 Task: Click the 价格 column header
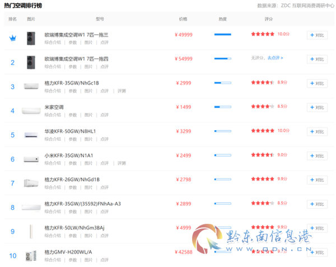point(183,19)
